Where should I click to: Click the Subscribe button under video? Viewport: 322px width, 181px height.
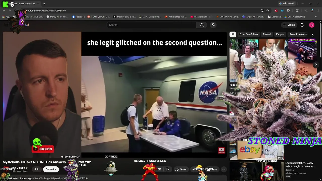click(x=51, y=169)
